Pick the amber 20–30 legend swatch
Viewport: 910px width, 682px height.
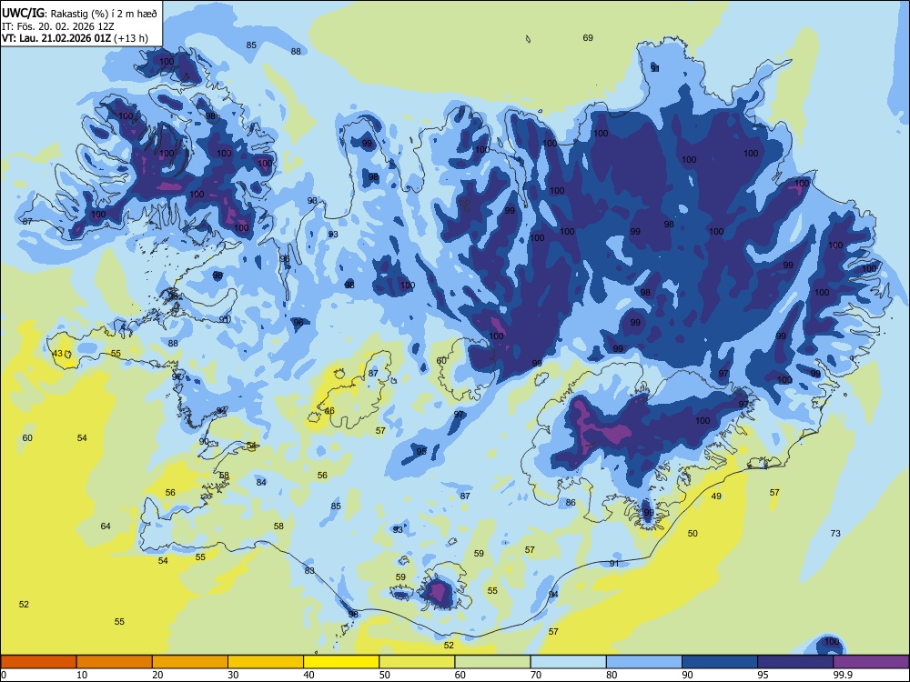(x=190, y=662)
